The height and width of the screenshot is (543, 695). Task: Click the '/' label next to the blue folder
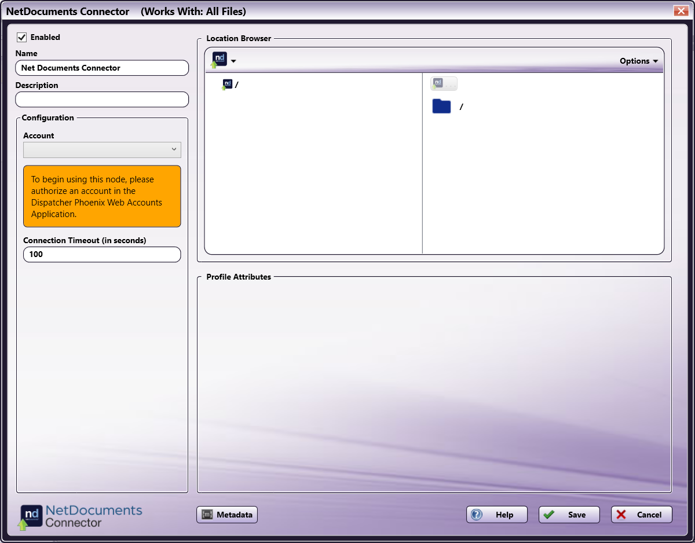coord(461,107)
